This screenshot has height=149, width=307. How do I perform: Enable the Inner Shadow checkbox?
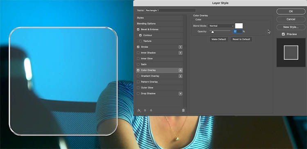pos(138,53)
